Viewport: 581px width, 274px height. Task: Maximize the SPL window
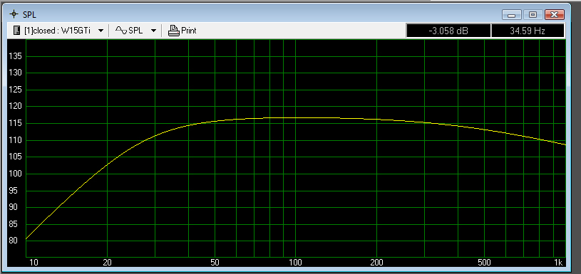pyautogui.click(x=533, y=15)
